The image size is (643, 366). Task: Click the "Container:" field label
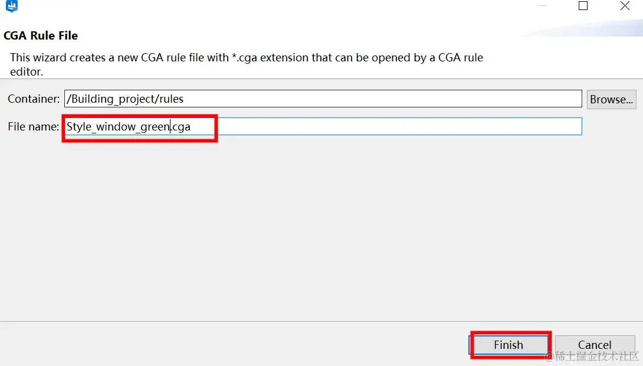(x=34, y=99)
